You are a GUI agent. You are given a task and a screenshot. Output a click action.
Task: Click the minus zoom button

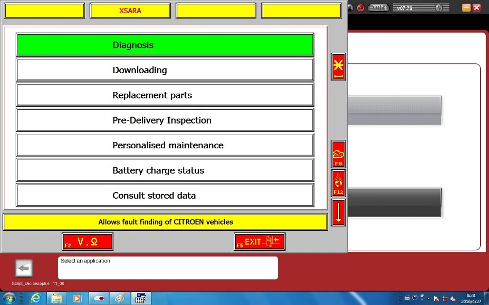372,8
